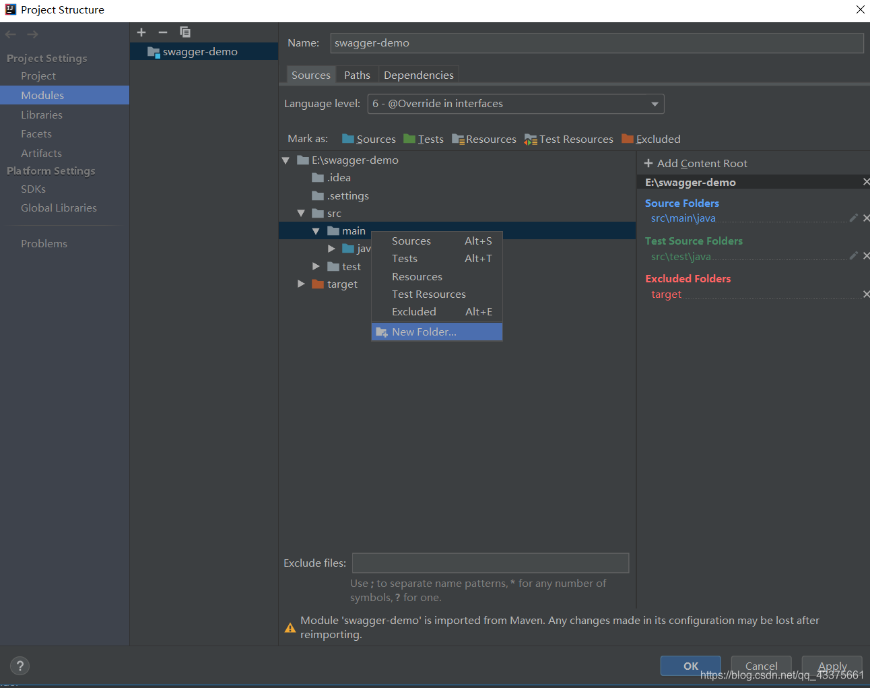Select the swagger-demo module in list

(204, 52)
